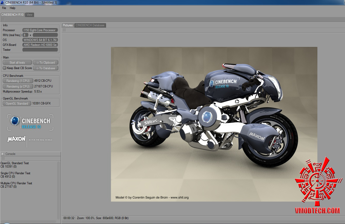Copy results with the To Clipboard button
Image resolution: width=345 pixels, height=224 pixels.
(46, 63)
